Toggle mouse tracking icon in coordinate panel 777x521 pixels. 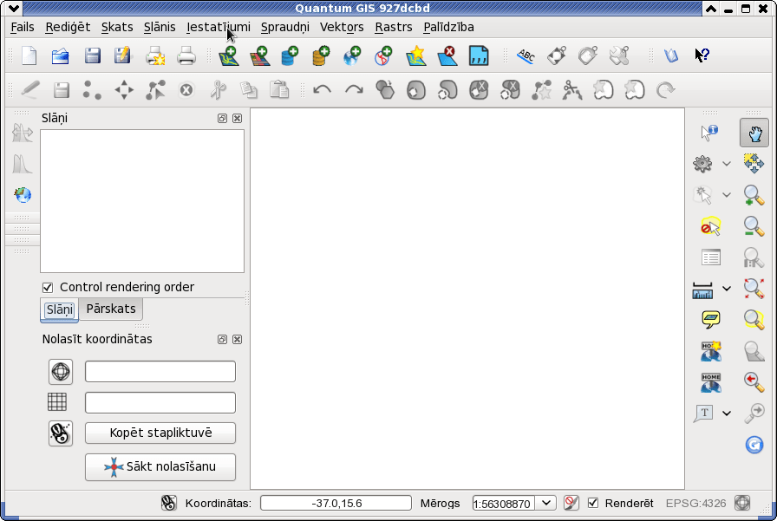[61, 433]
